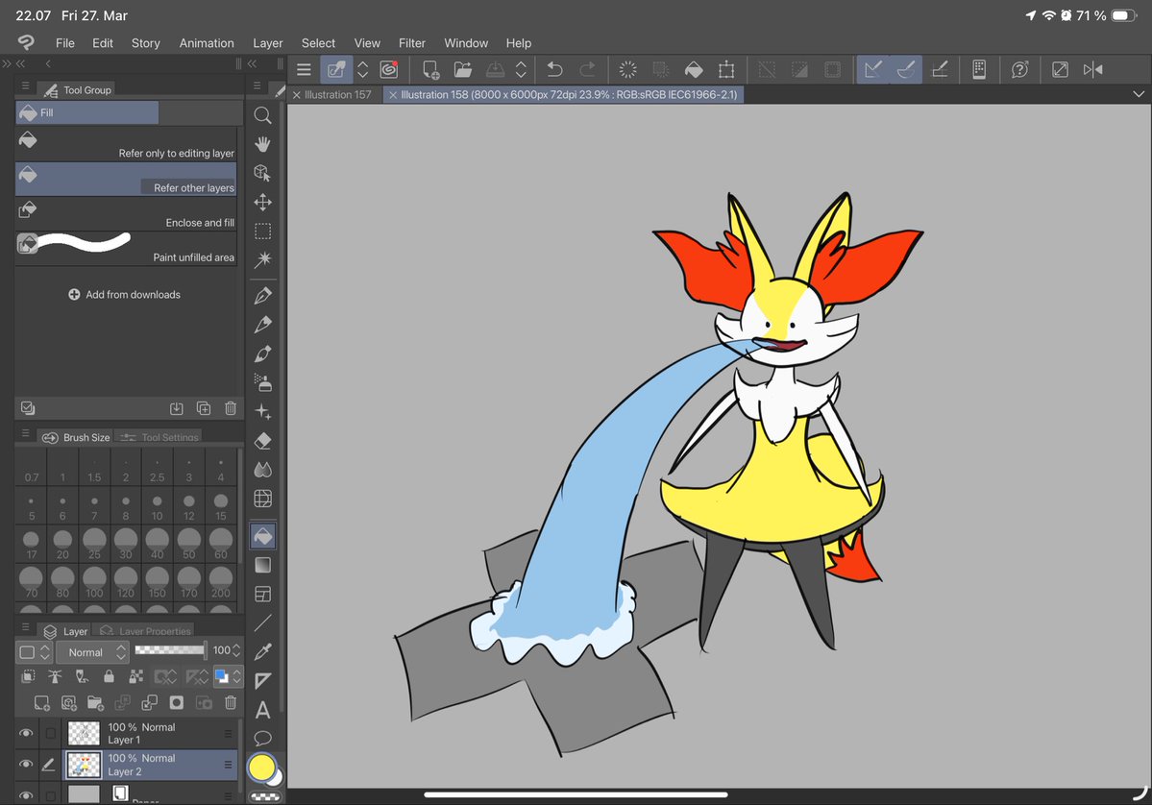
Task: Select the Move layer tool
Action: coord(262,202)
